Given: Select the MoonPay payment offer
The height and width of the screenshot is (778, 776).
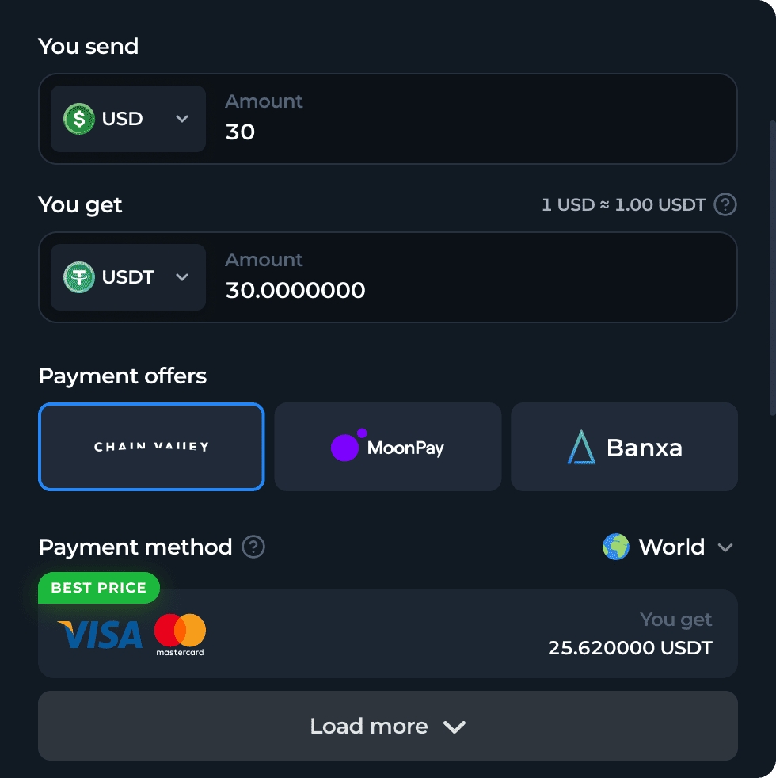Looking at the screenshot, I should (x=388, y=447).
